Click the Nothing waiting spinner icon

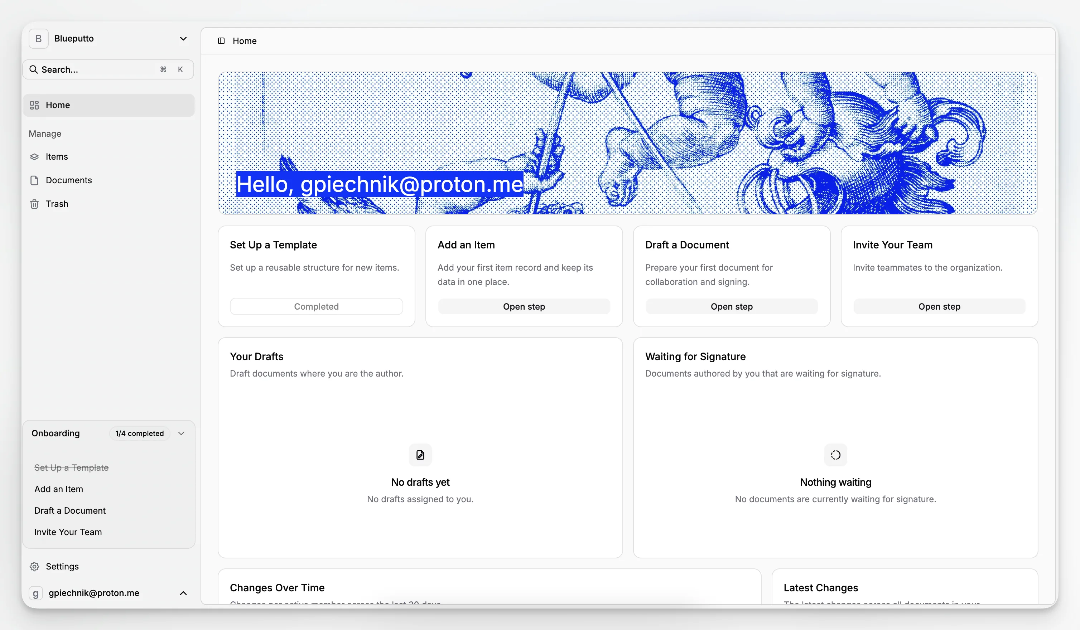pyautogui.click(x=835, y=455)
